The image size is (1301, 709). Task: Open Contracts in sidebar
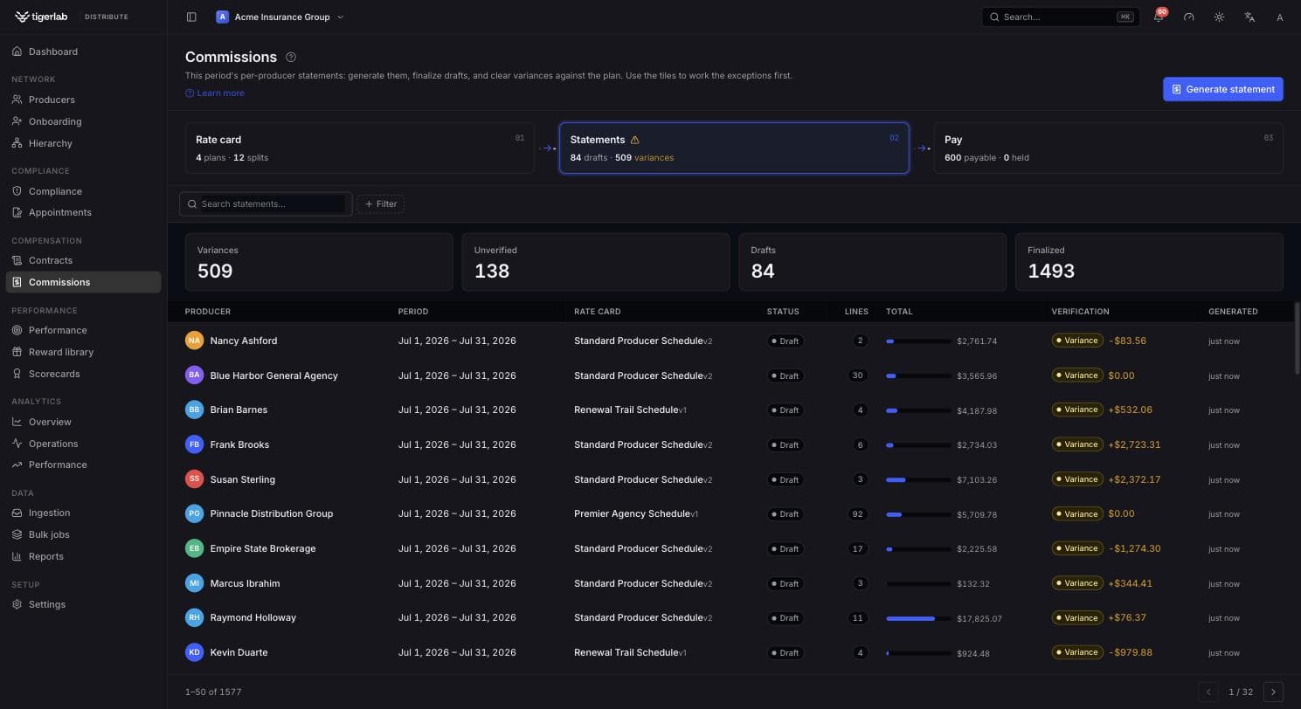(x=83, y=260)
